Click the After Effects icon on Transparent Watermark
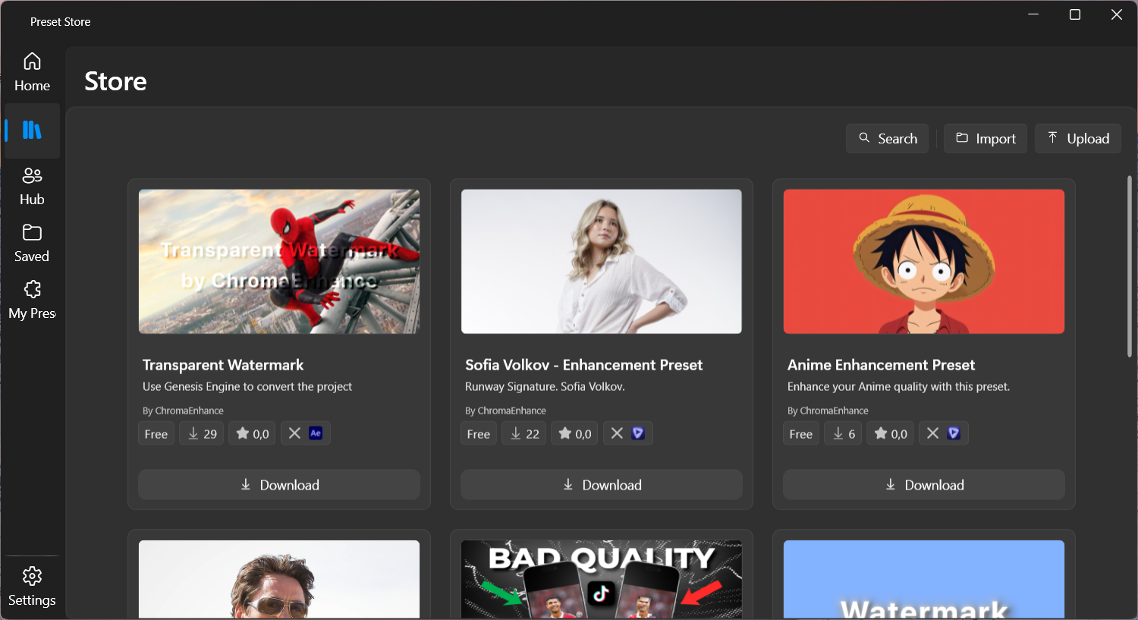This screenshot has height=620, width=1138. click(x=316, y=433)
